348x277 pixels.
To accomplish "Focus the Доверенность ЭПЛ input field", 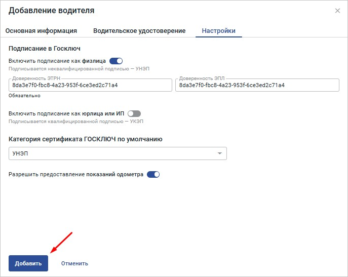I will click(x=257, y=86).
